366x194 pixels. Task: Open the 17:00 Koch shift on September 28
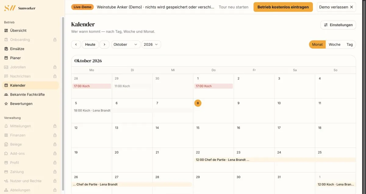(92, 86)
